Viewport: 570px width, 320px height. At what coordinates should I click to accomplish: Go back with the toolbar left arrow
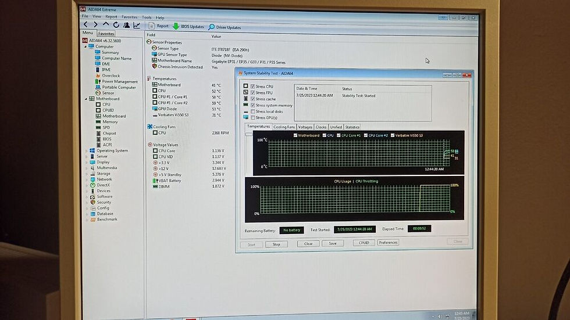85,24
